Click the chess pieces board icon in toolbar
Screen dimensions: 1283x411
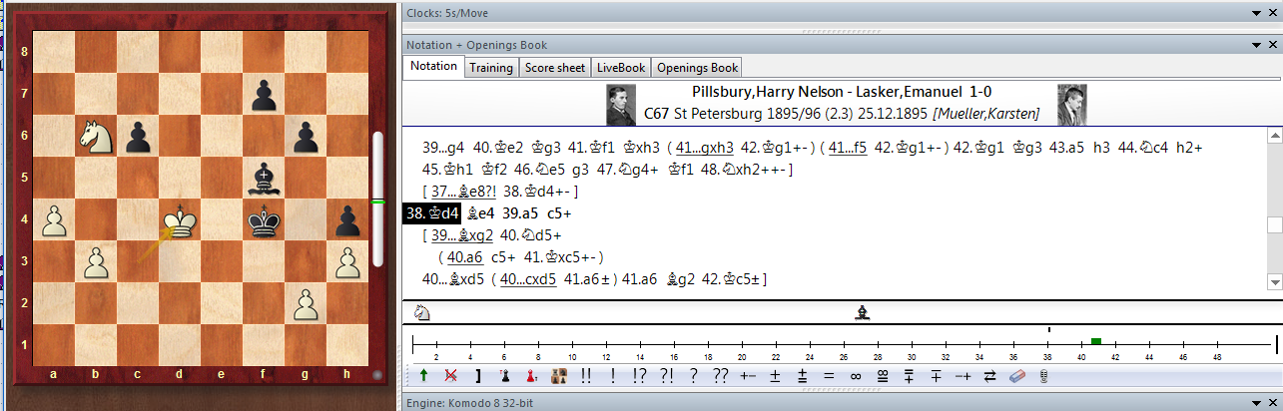tap(558, 376)
